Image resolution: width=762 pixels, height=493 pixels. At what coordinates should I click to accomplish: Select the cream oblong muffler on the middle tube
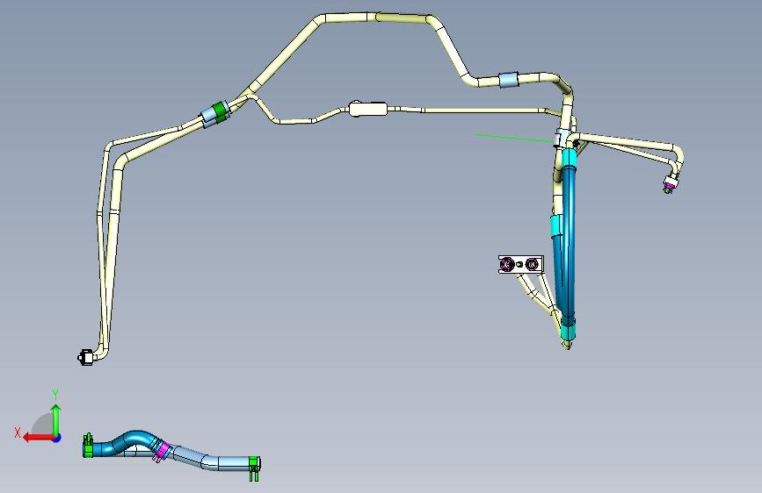click(368, 109)
